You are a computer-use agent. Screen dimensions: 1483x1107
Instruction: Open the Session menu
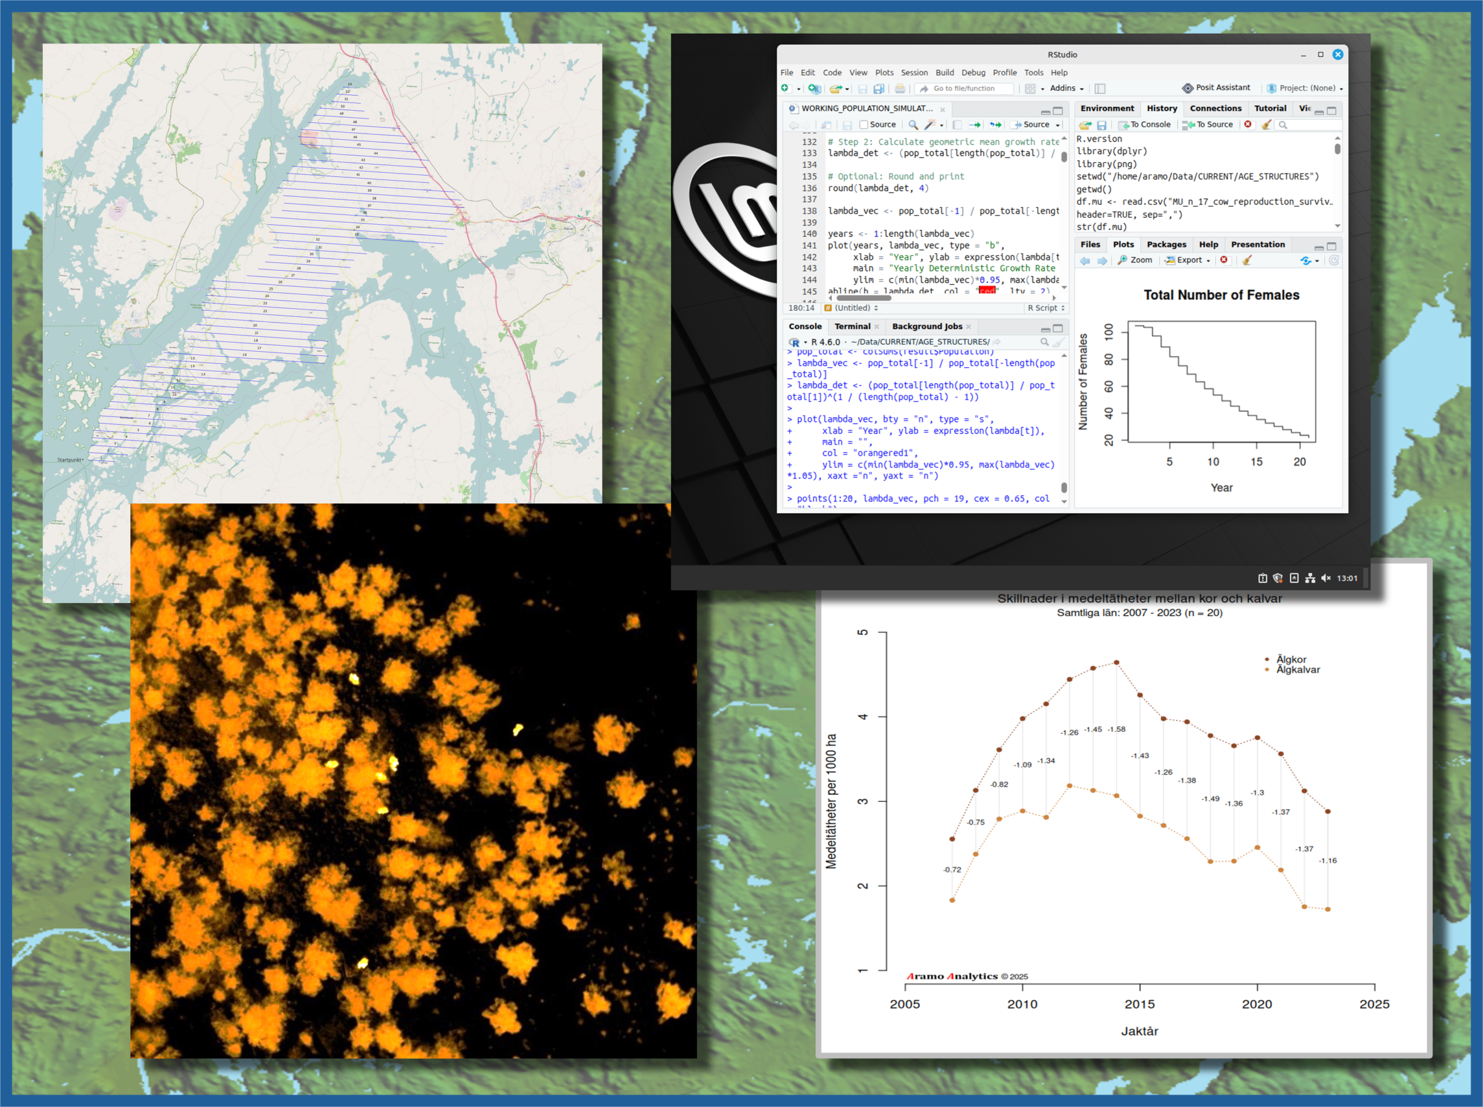pos(914,72)
